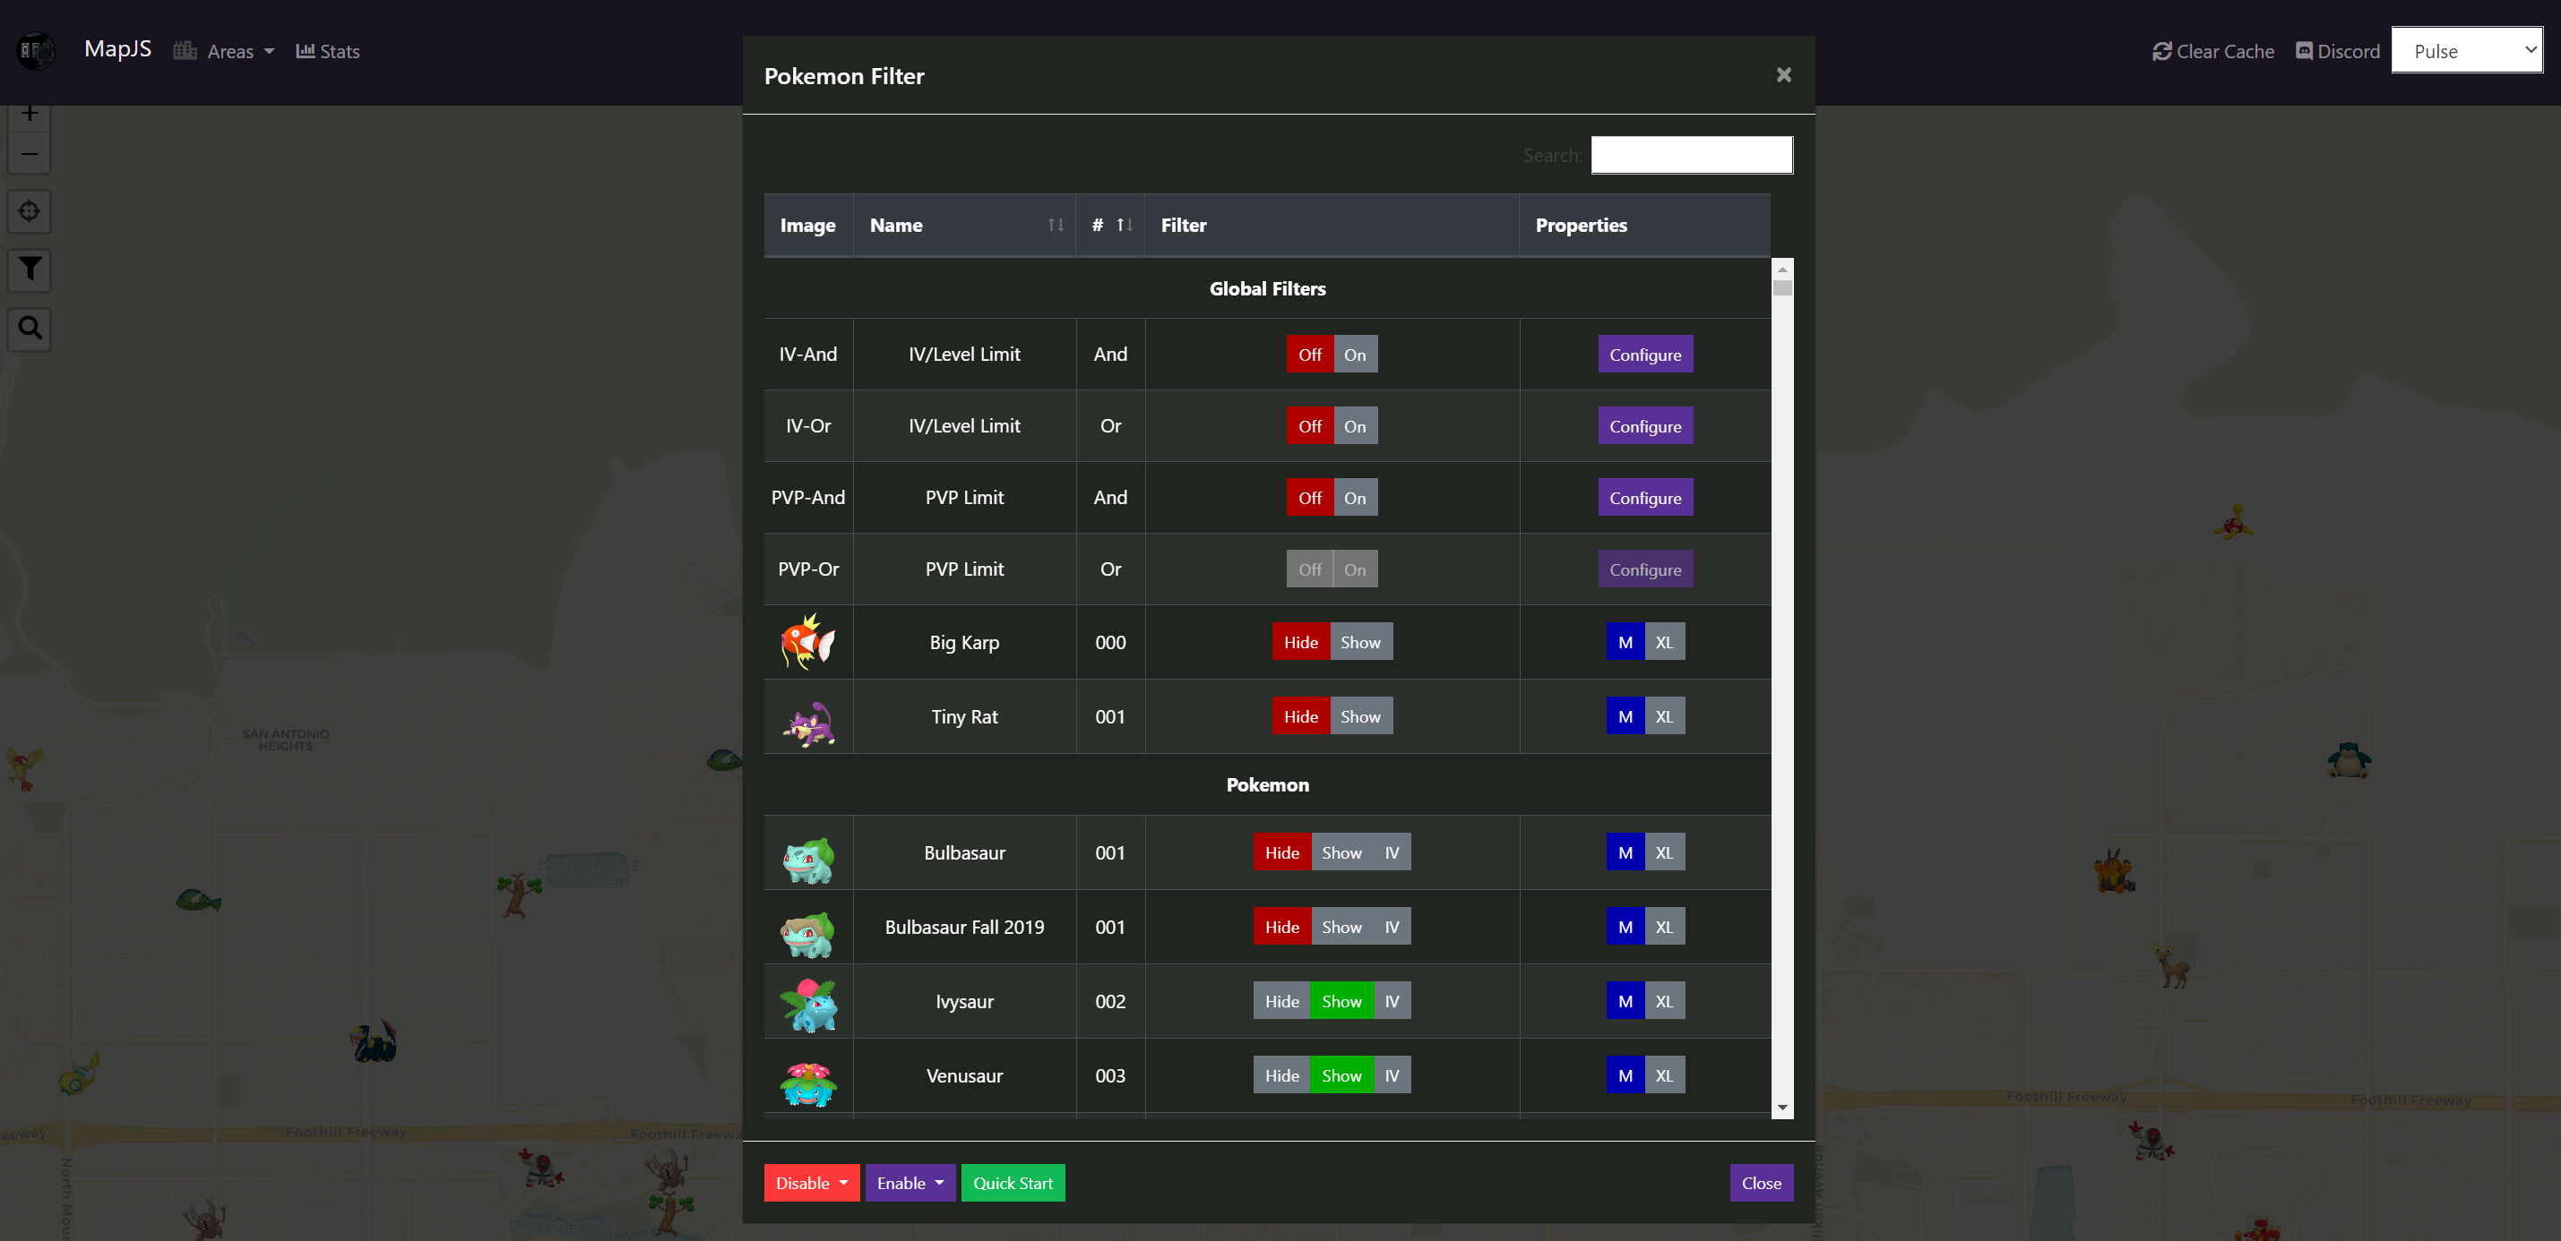Set Big Karp filter to Show
This screenshot has height=1241, width=2561.
(x=1360, y=643)
